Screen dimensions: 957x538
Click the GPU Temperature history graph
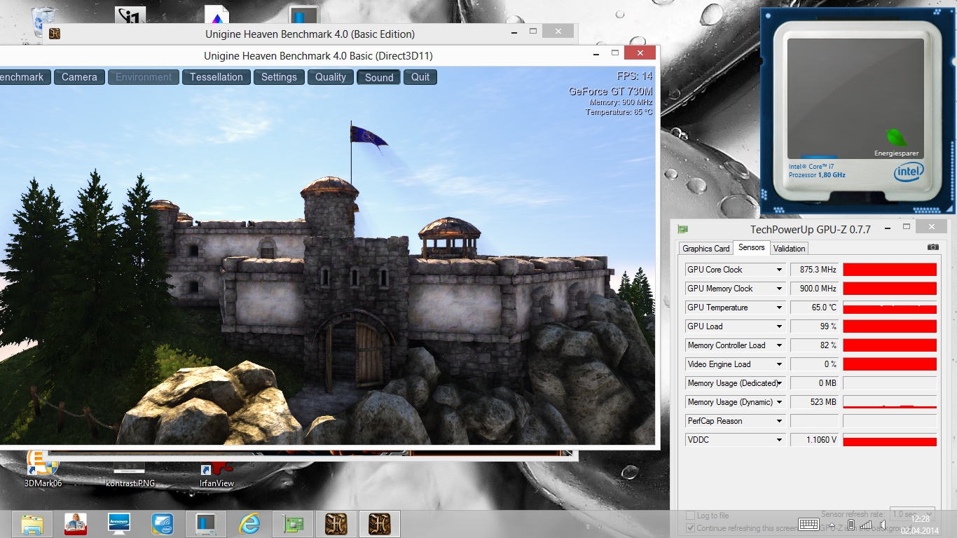(890, 308)
